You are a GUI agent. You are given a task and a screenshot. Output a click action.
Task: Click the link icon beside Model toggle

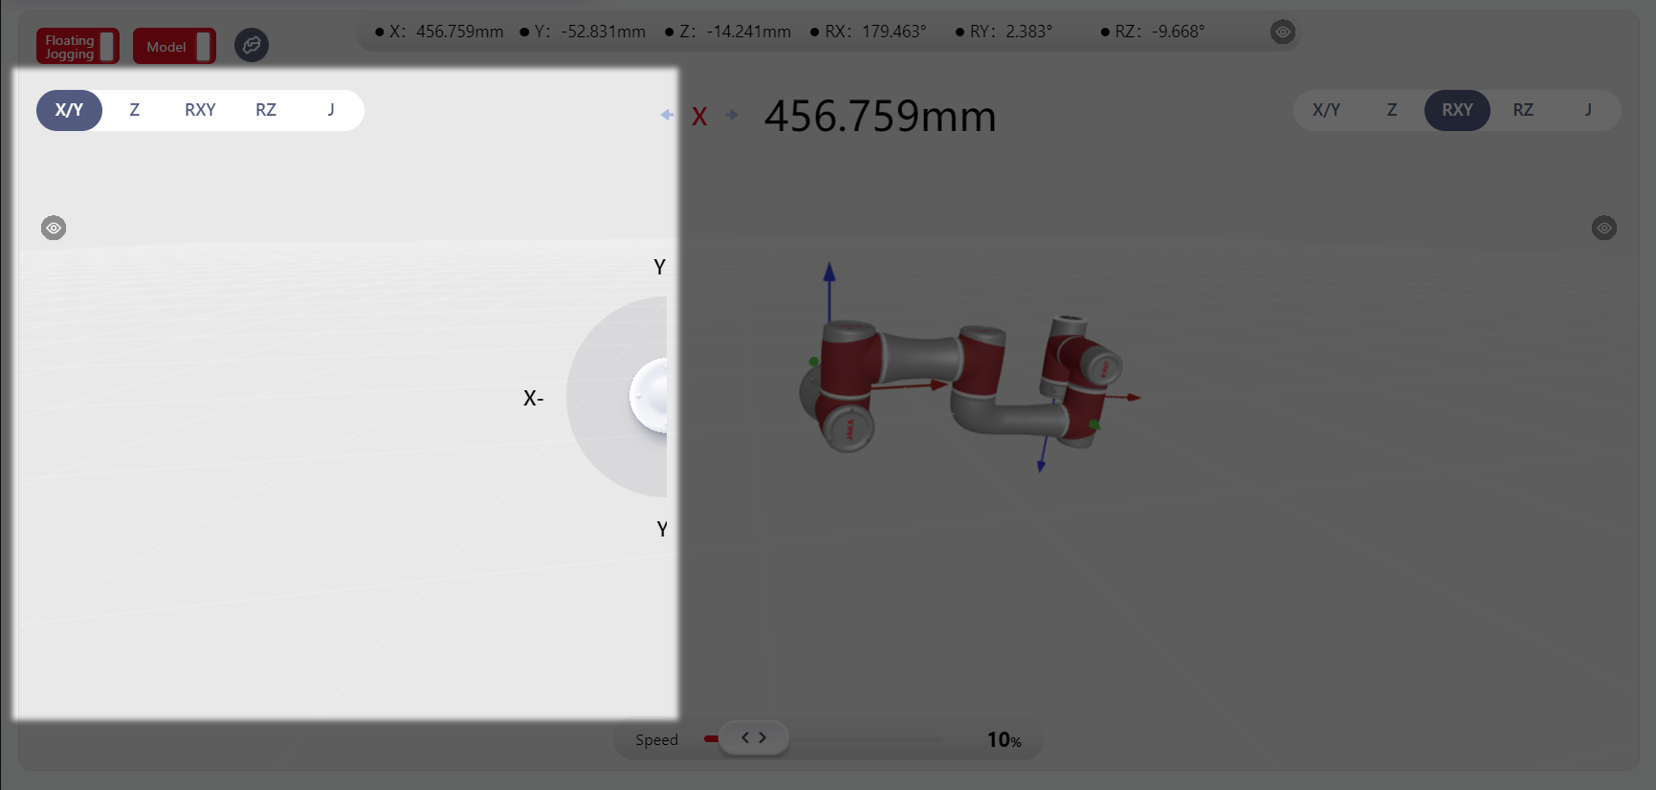[x=252, y=45]
